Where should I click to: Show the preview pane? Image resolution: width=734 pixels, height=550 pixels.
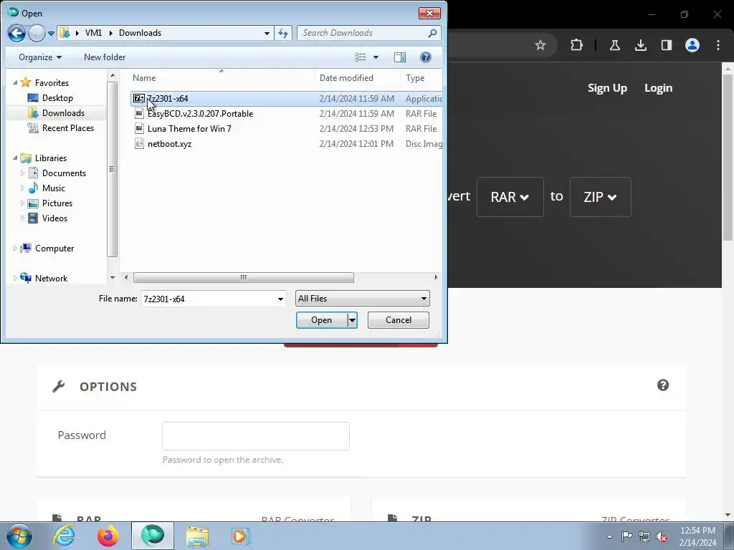click(400, 57)
